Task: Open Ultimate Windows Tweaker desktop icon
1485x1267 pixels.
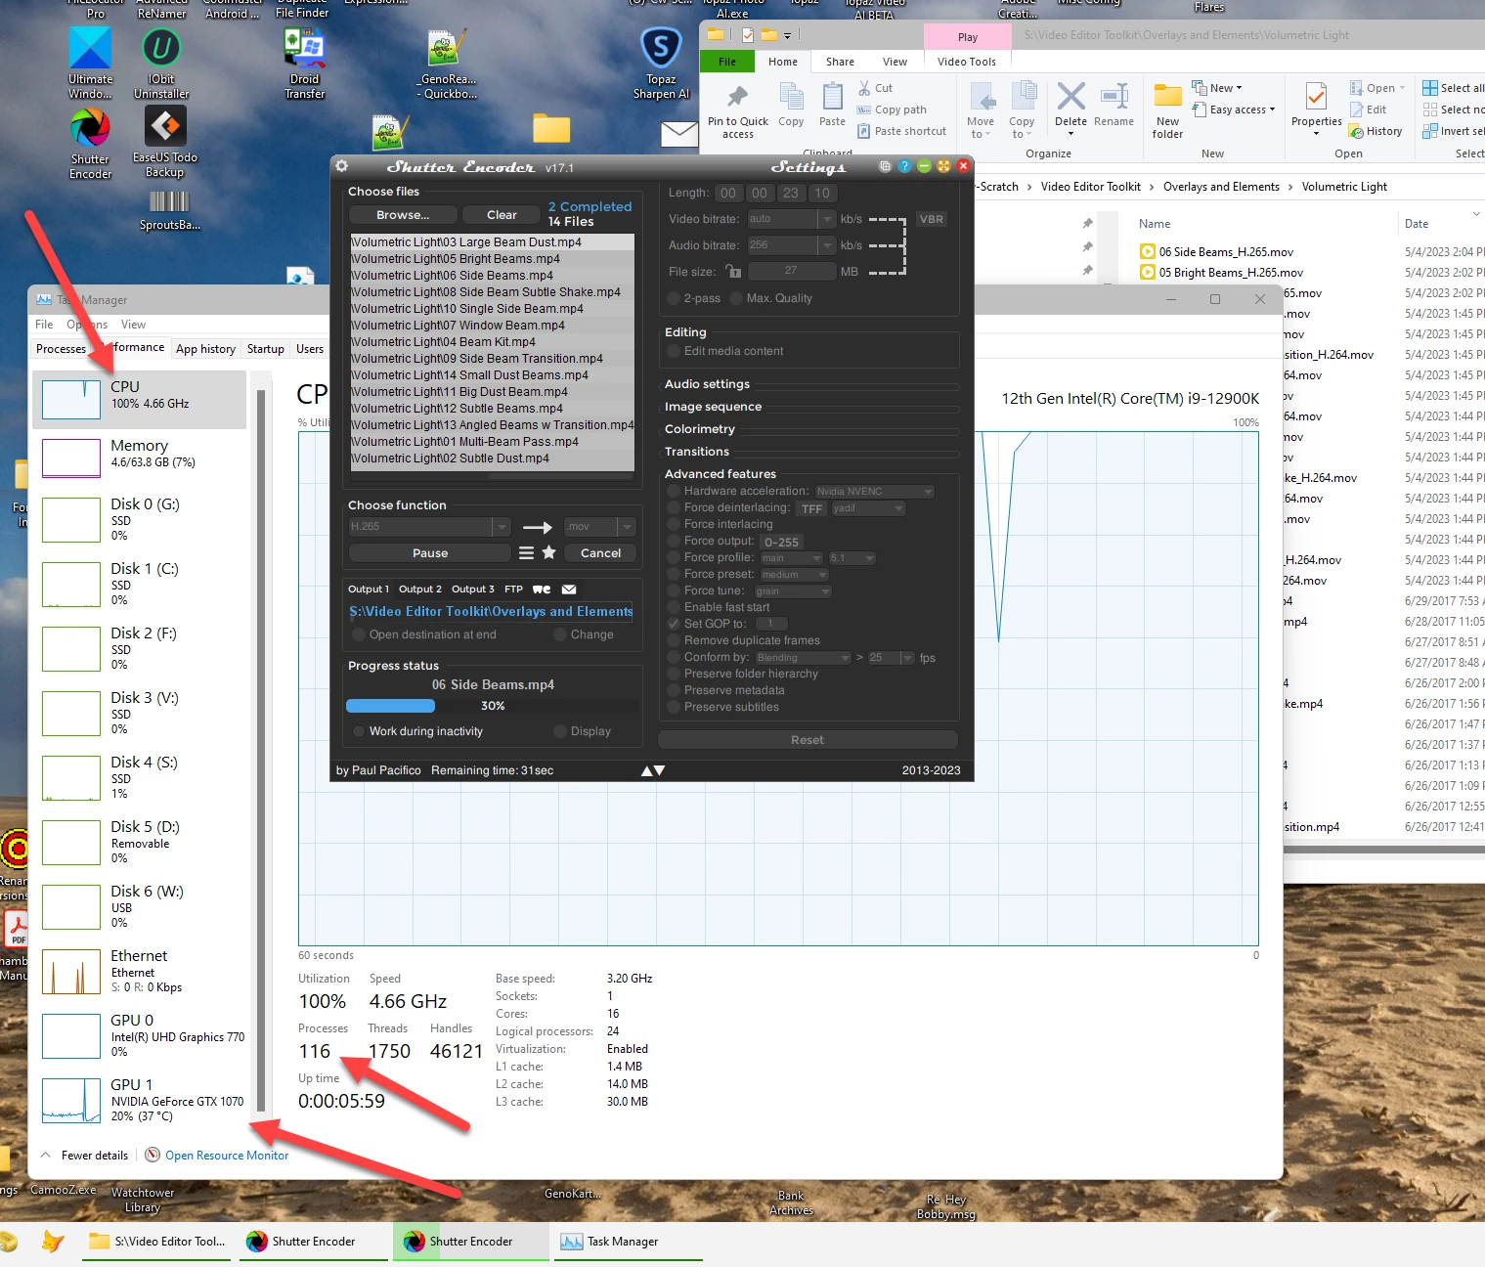Action: (90, 65)
